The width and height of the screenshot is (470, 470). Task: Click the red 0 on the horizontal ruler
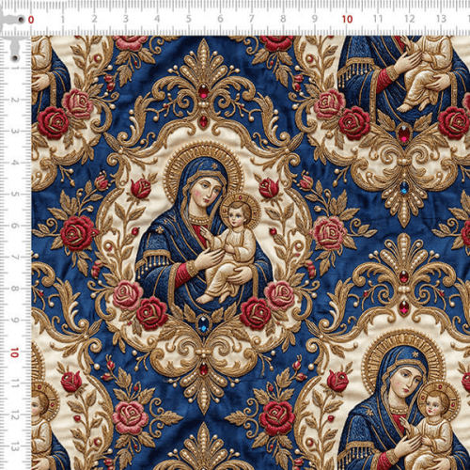(x=31, y=20)
